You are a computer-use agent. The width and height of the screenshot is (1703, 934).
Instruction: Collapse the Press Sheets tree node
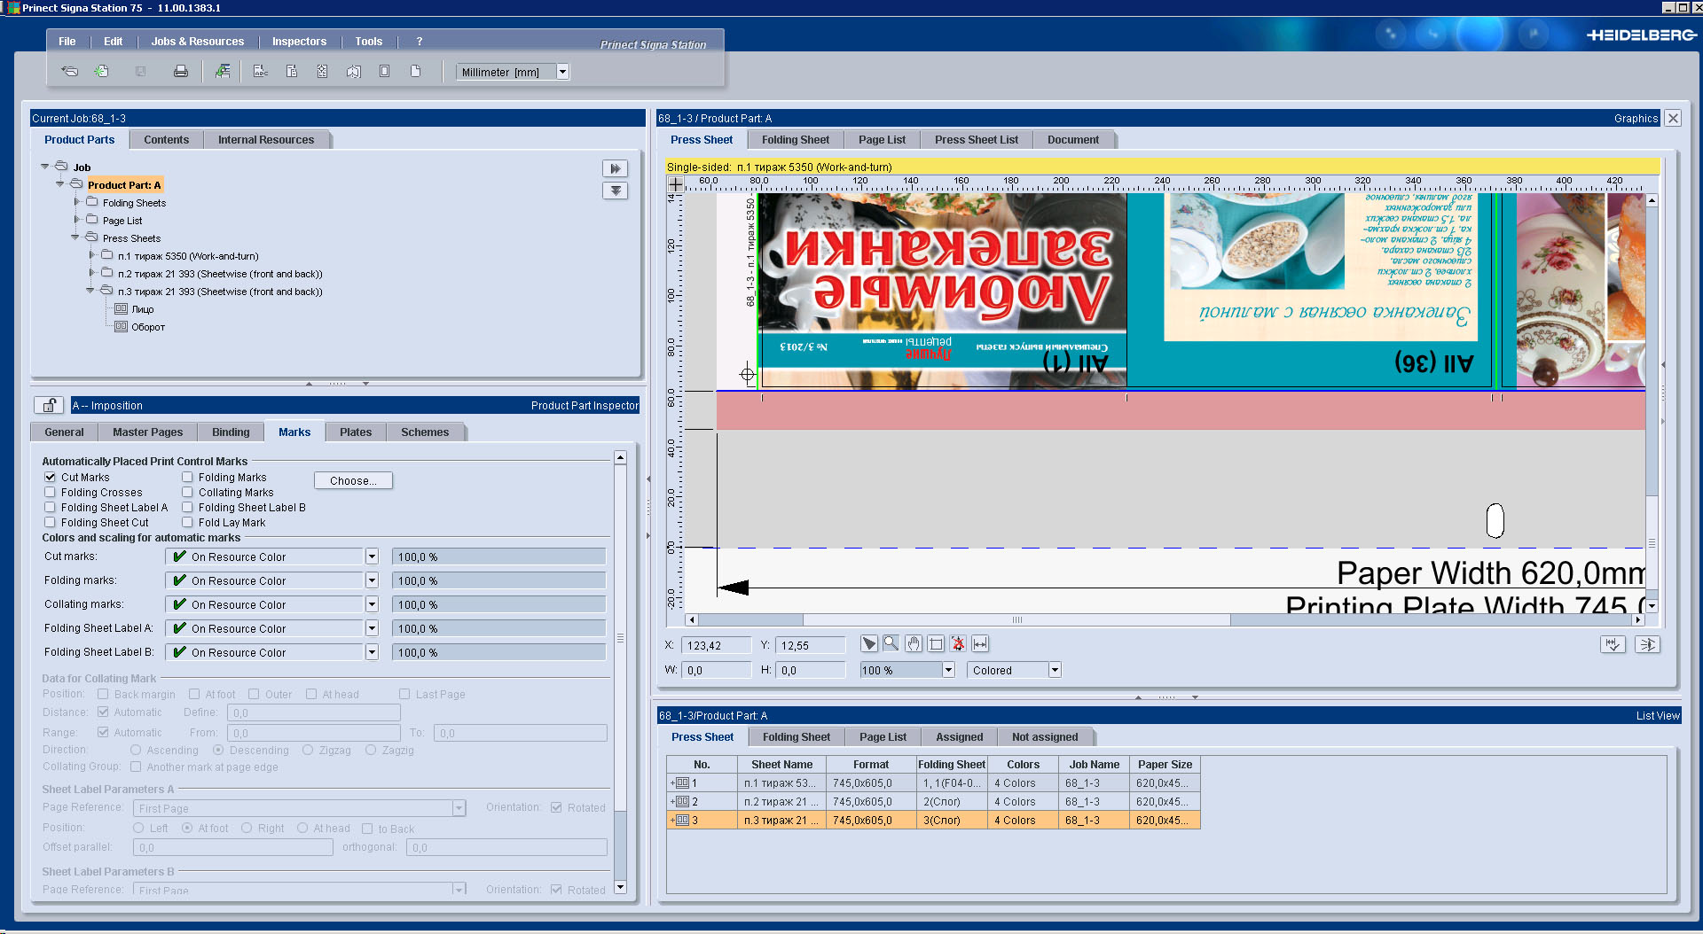[75, 237]
